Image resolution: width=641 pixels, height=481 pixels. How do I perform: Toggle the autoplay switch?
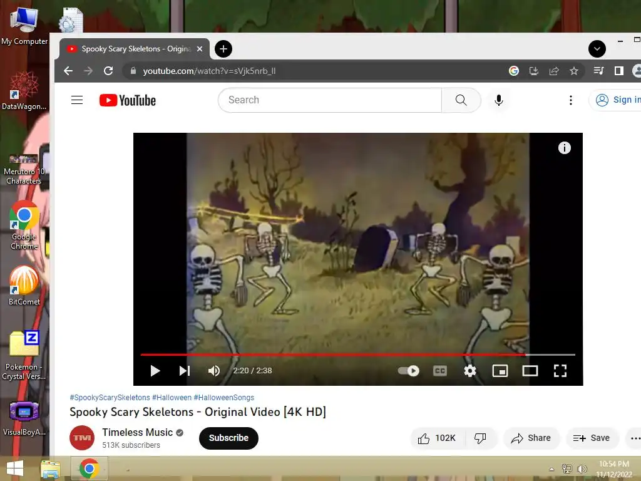408,371
